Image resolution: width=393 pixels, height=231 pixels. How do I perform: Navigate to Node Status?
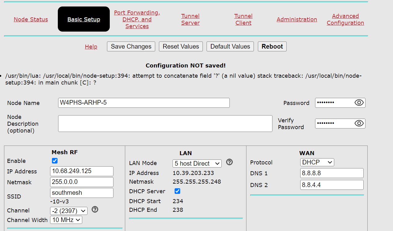pos(31,19)
